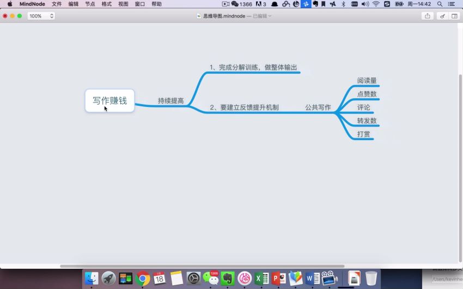The width and height of the screenshot is (463, 289).
Task: Click the Share button in toolbar
Action: coord(427,16)
